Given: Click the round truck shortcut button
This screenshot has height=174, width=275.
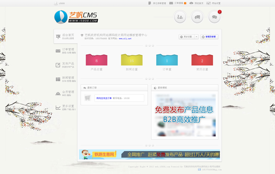Looking at the screenshot, I should [197, 17].
